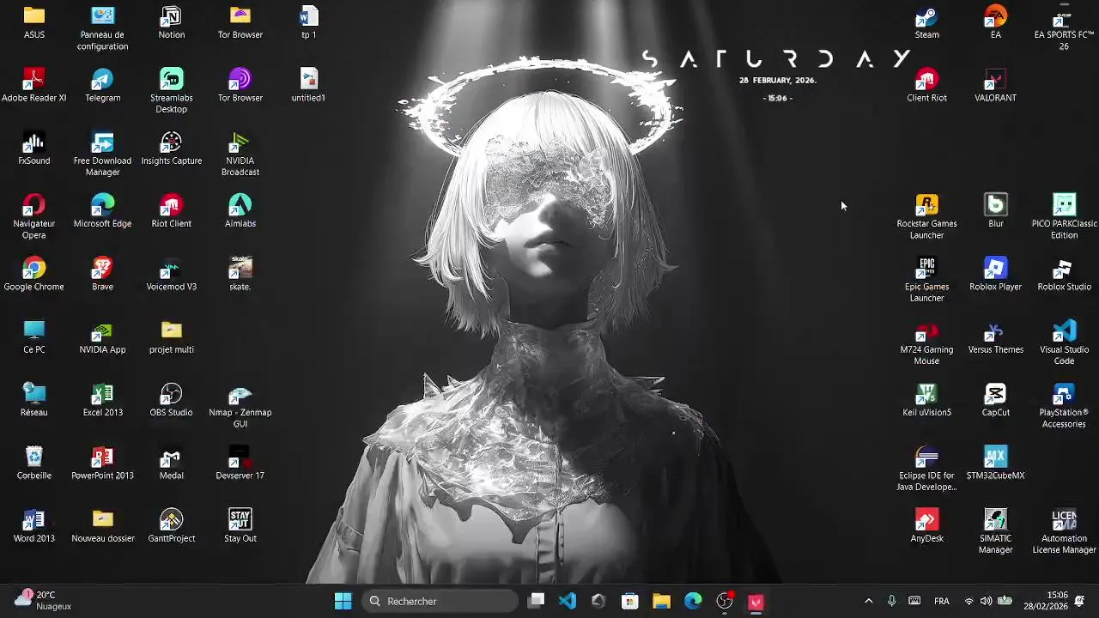Launch Versus Themes shortcut
The height and width of the screenshot is (618, 1099).
[x=995, y=336]
